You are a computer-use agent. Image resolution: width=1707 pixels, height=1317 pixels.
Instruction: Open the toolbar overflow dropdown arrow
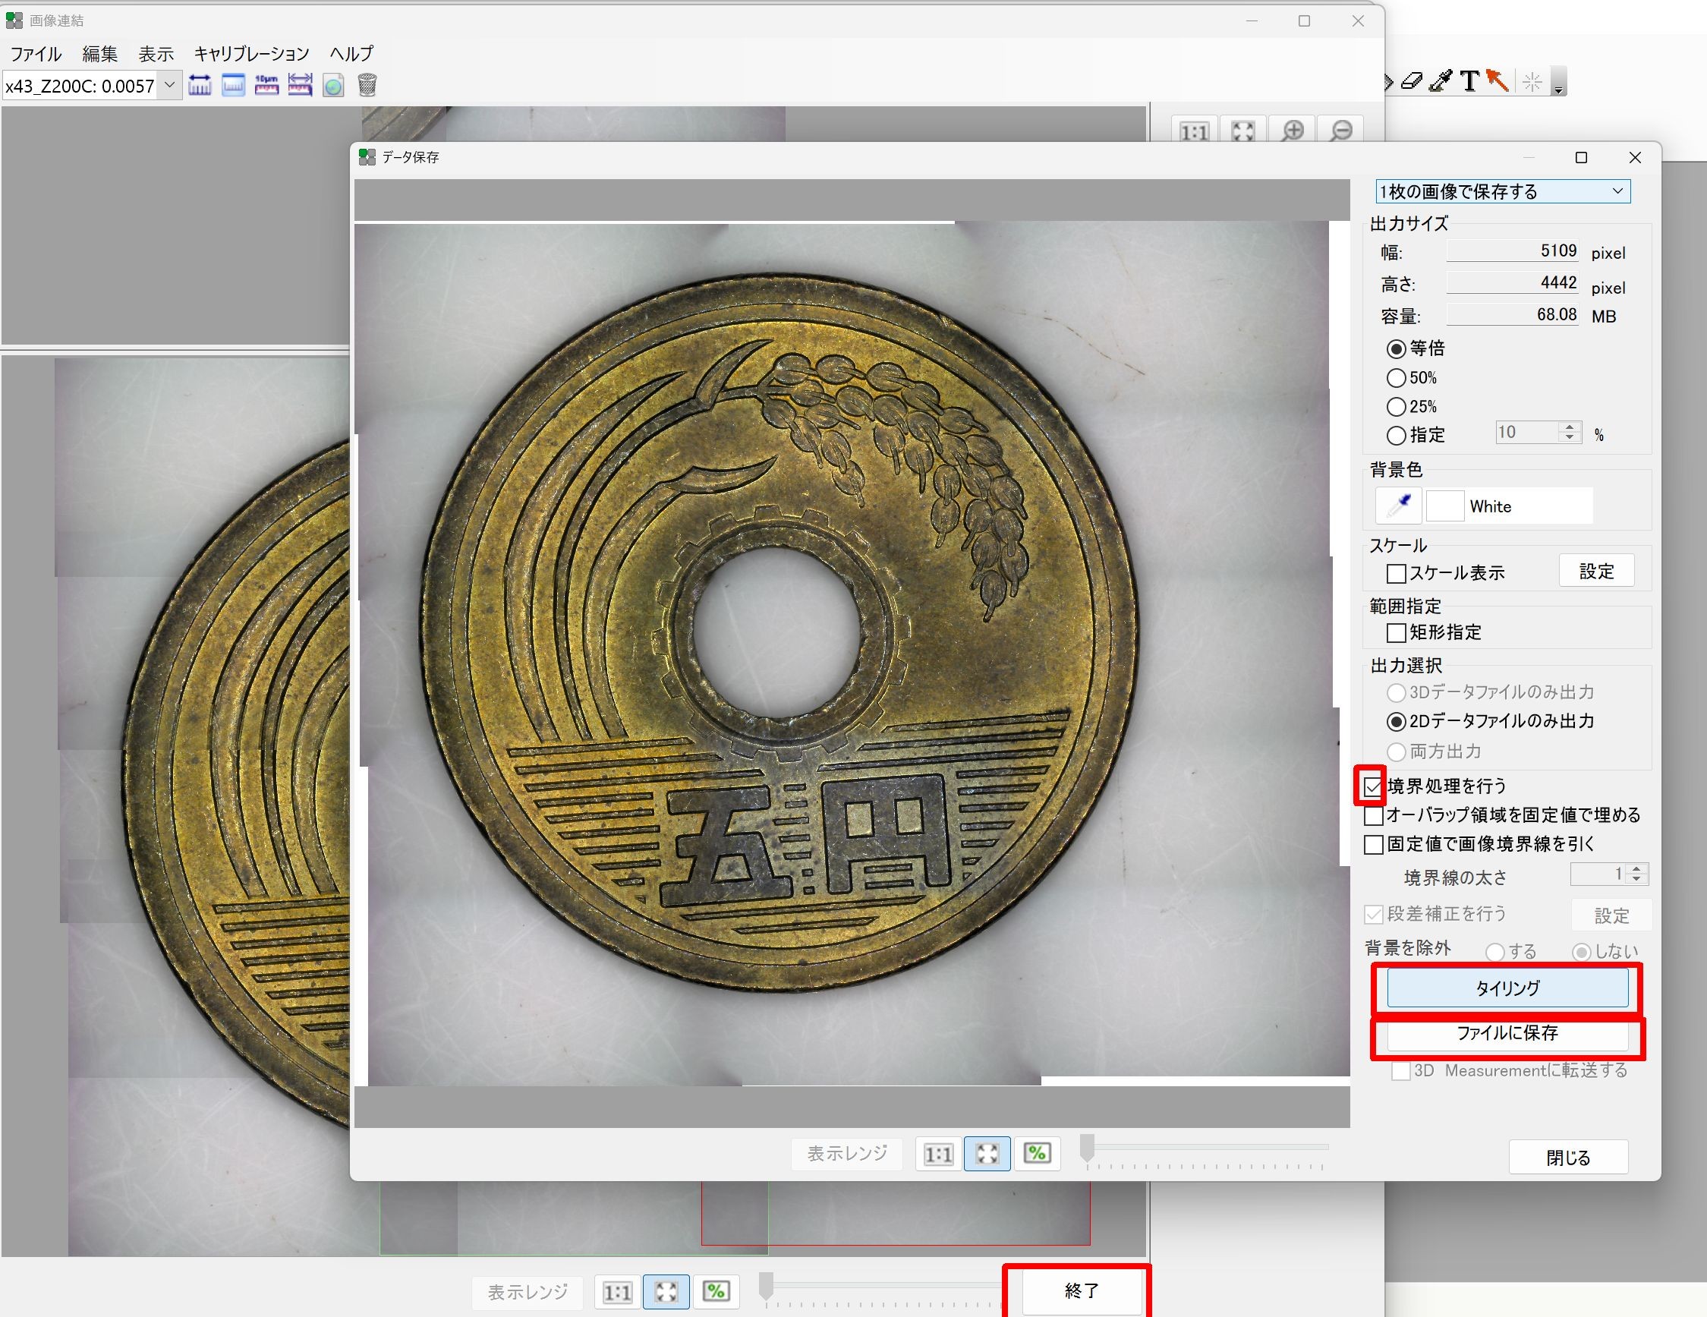pos(1558,82)
